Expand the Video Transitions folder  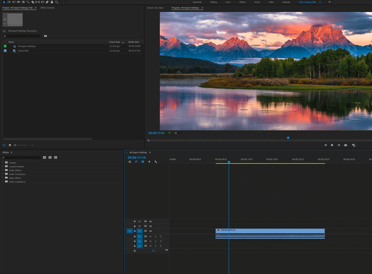point(3,182)
